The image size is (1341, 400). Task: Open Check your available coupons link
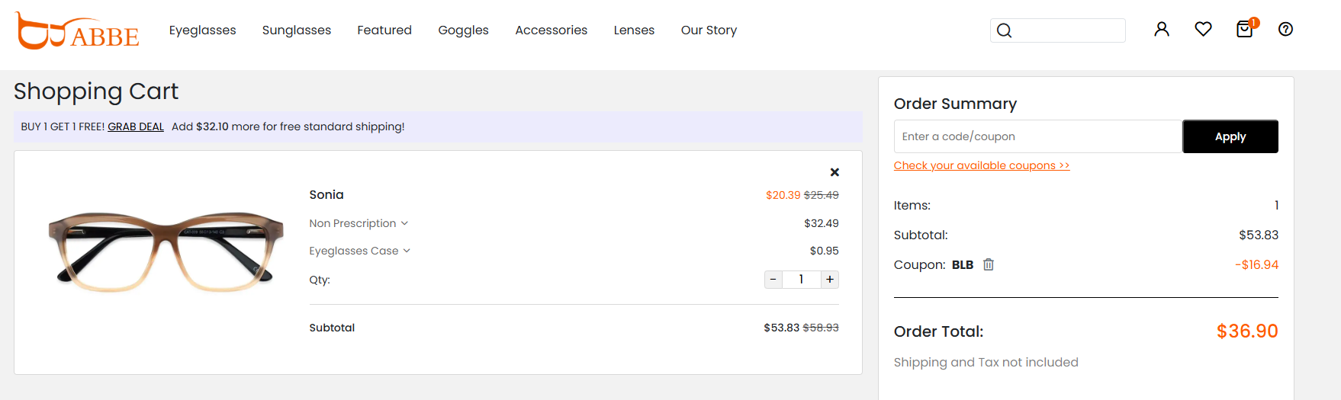pos(982,165)
